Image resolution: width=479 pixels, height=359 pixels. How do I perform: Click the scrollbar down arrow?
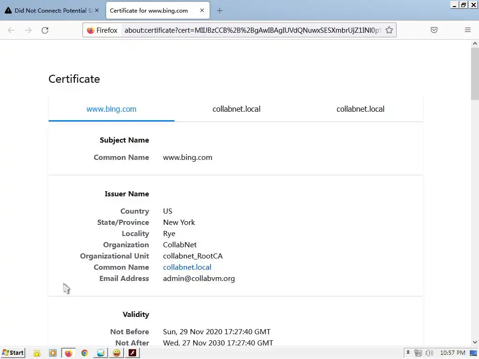click(x=475, y=342)
